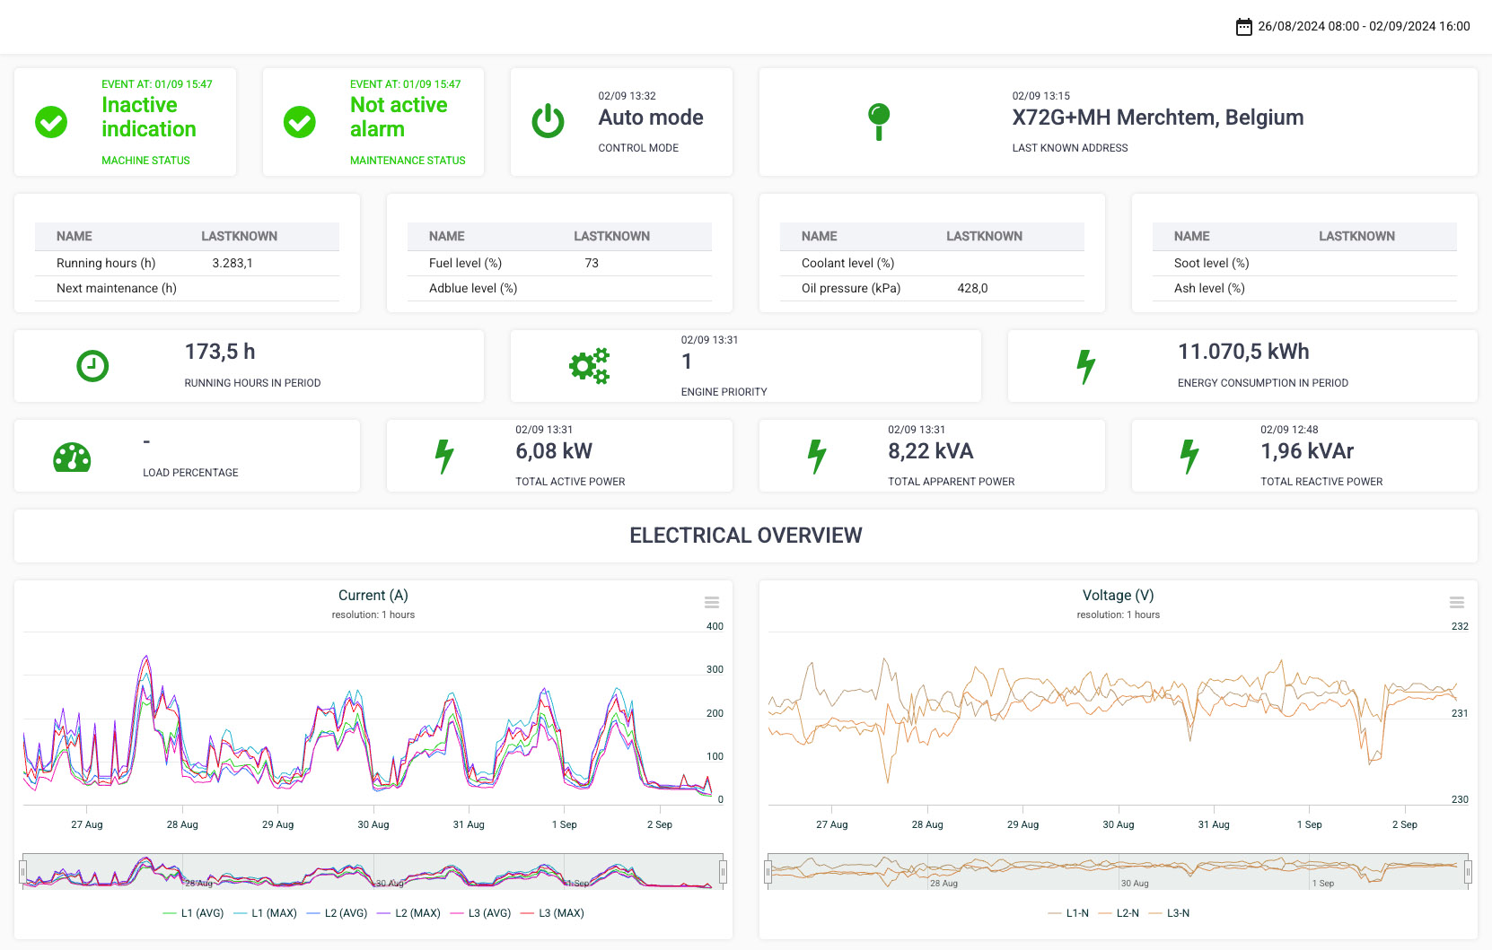Click the X72G+MH Merchtem, Belgium address
The width and height of the screenshot is (1492, 950).
point(1157,118)
